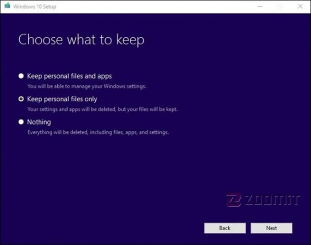Screen dimensions: 311x245
Task: Minimize the Windows 10 Setup window
Action: coord(260,7)
